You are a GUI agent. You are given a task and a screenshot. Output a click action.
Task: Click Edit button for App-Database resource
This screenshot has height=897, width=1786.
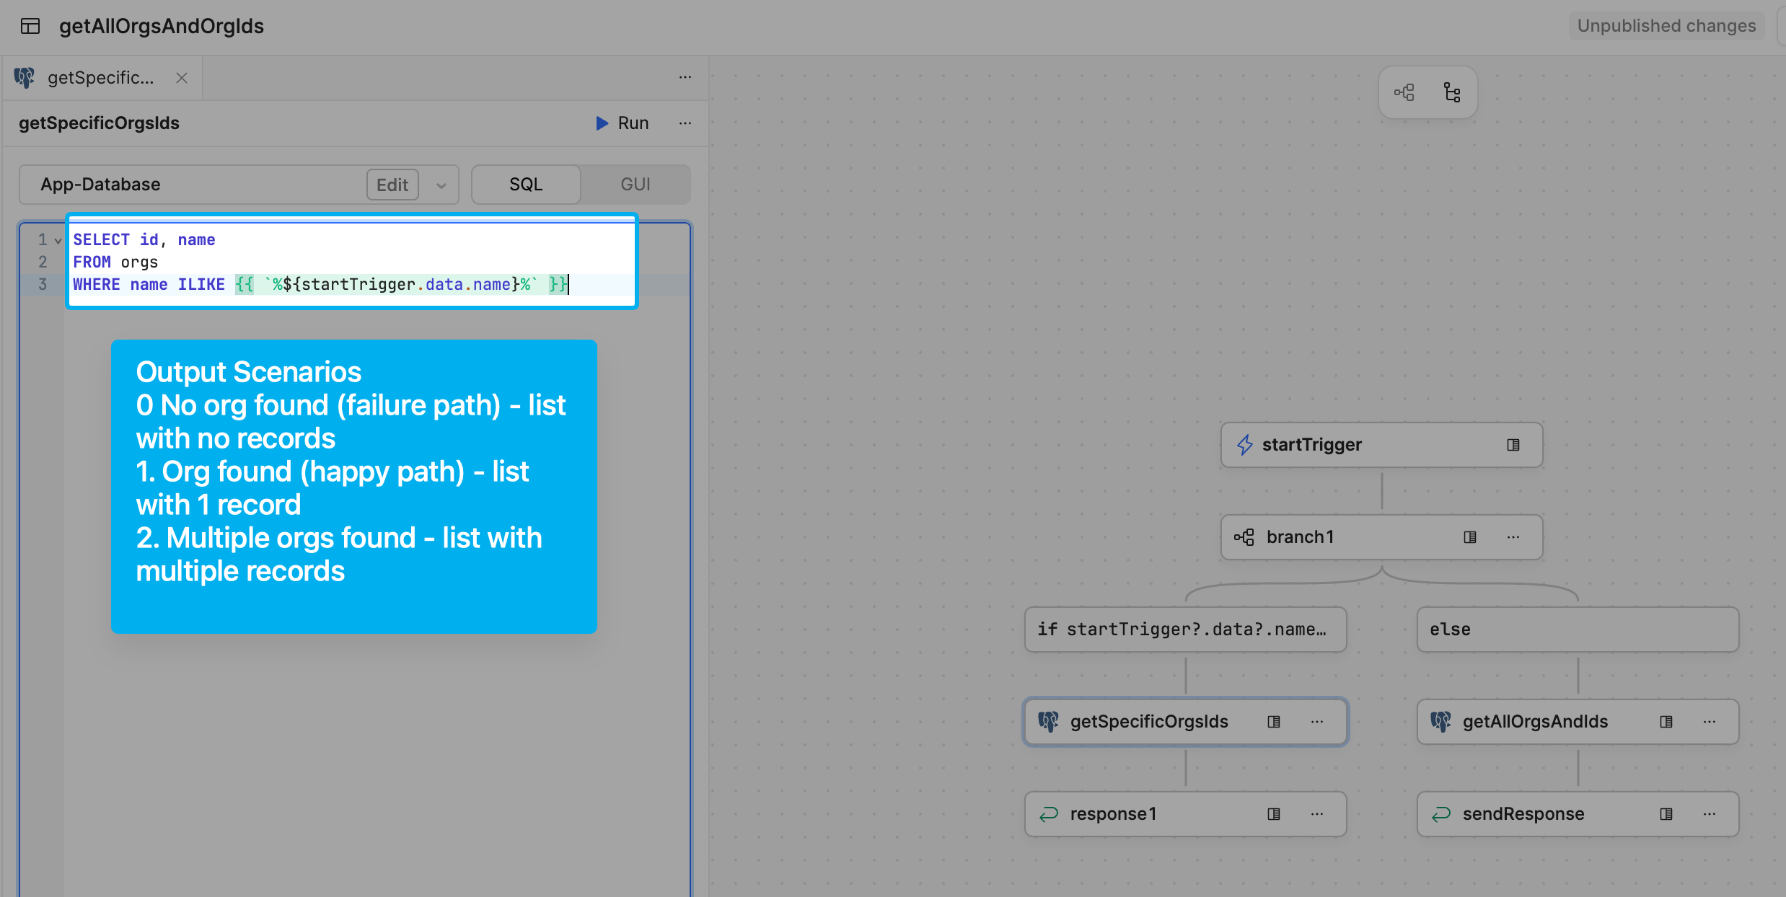click(392, 185)
